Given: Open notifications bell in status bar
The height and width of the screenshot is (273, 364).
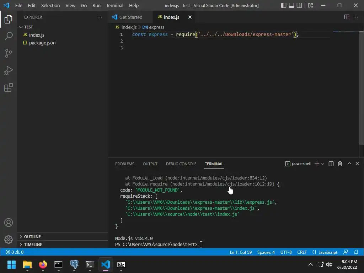Looking at the screenshot, I should click(356, 252).
